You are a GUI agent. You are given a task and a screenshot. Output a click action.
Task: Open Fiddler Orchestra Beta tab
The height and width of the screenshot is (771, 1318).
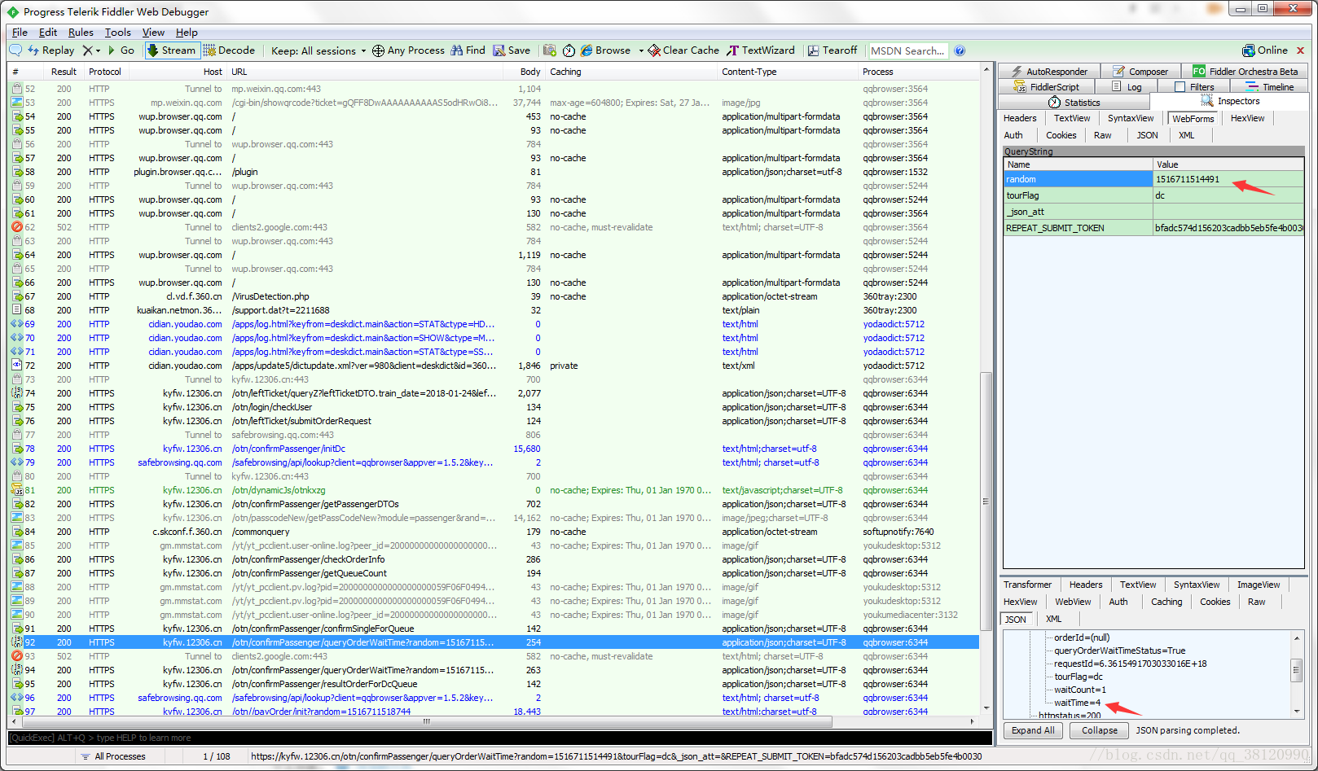(1246, 72)
